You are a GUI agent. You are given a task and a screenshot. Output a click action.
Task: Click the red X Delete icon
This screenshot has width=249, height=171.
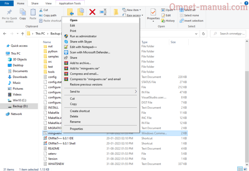(92, 12)
